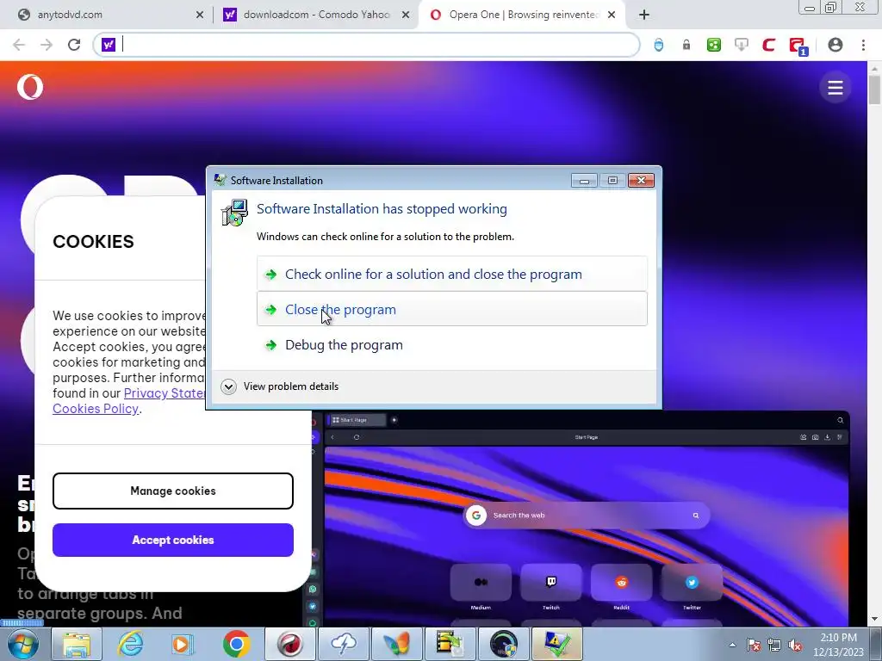Click the muted volume tray icon
Viewport: 882px width, 661px height.
795,645
